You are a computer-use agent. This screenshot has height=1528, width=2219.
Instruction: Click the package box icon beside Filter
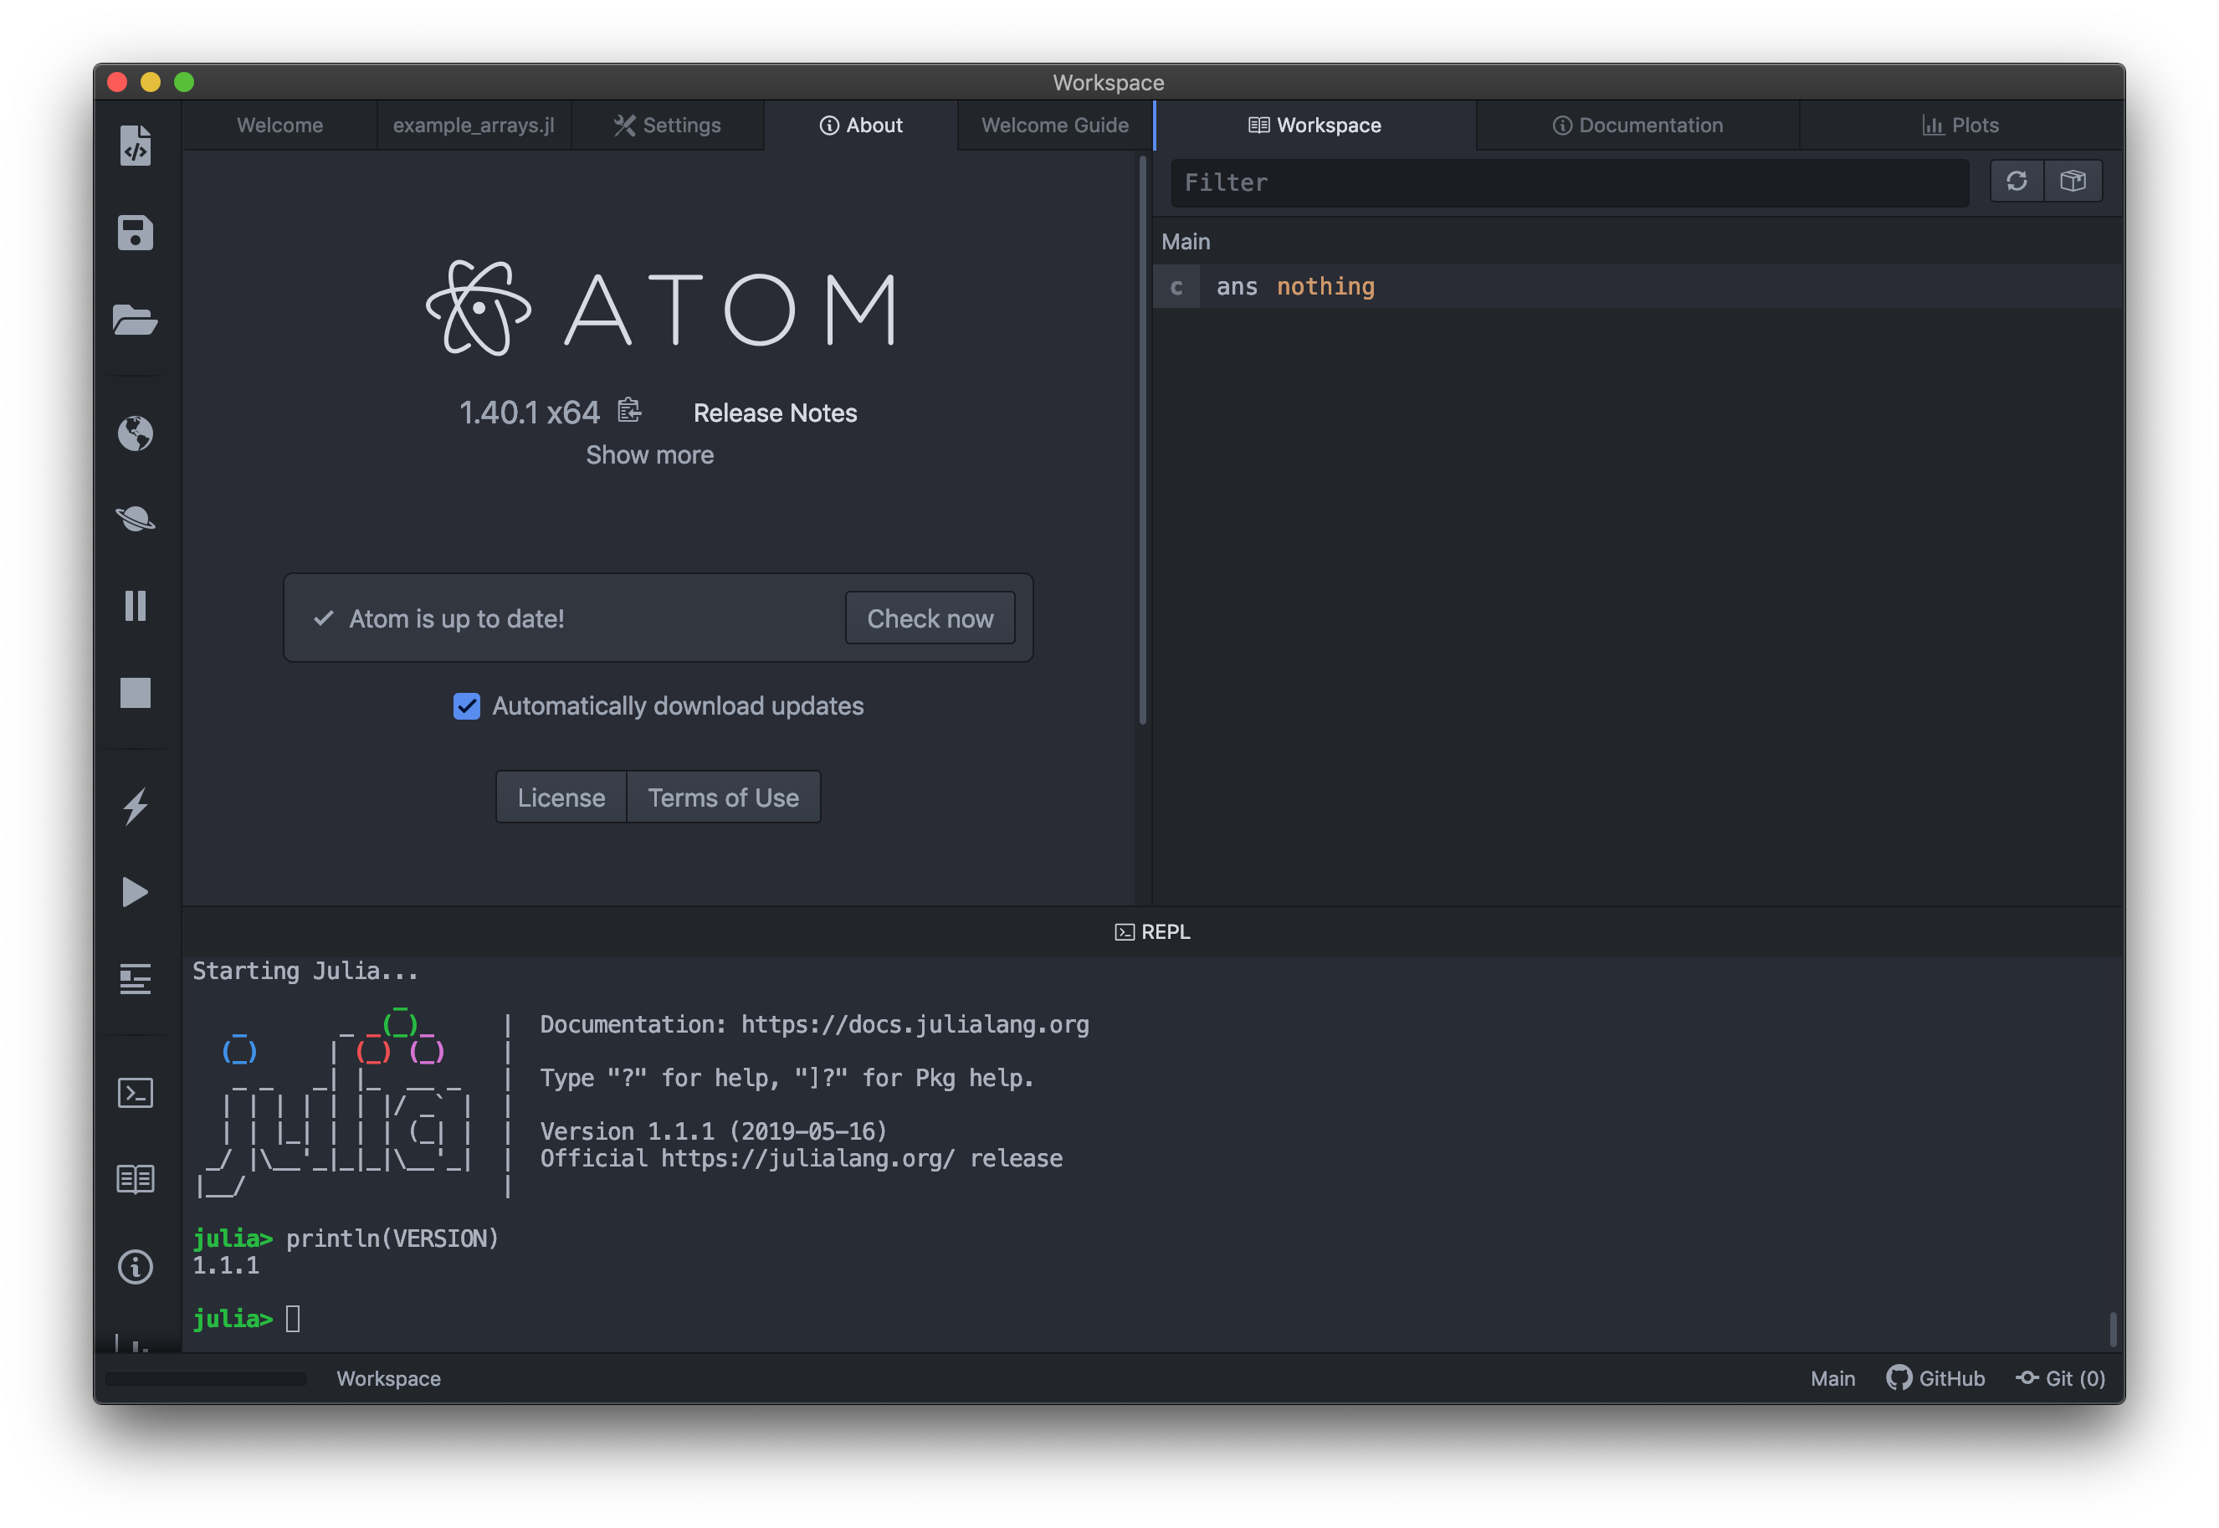click(2073, 181)
